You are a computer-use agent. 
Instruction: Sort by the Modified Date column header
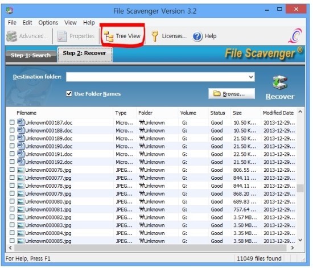pyautogui.click(x=278, y=113)
